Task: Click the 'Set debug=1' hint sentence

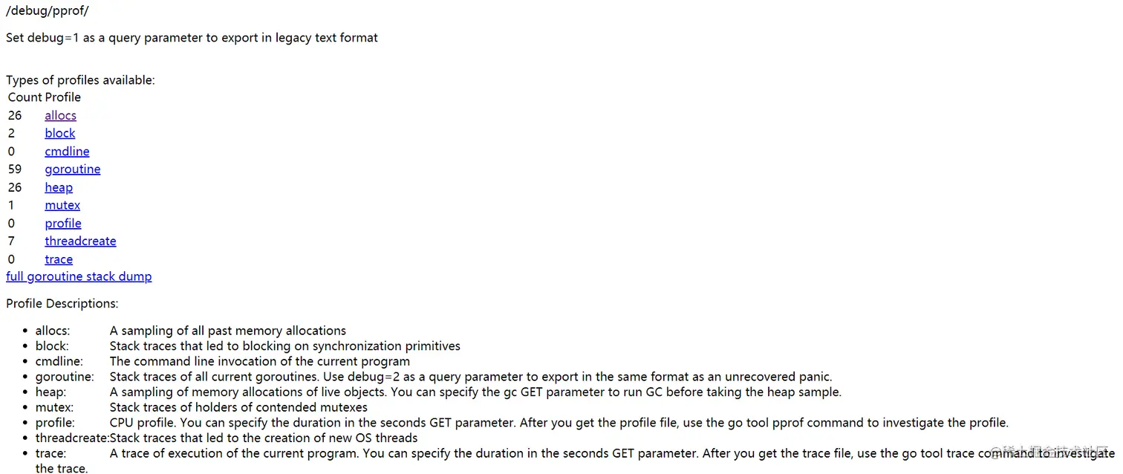Action: click(192, 37)
